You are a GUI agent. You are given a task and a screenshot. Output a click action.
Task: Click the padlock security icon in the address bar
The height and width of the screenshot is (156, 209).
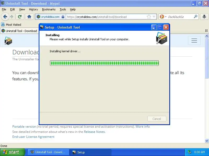63,17
